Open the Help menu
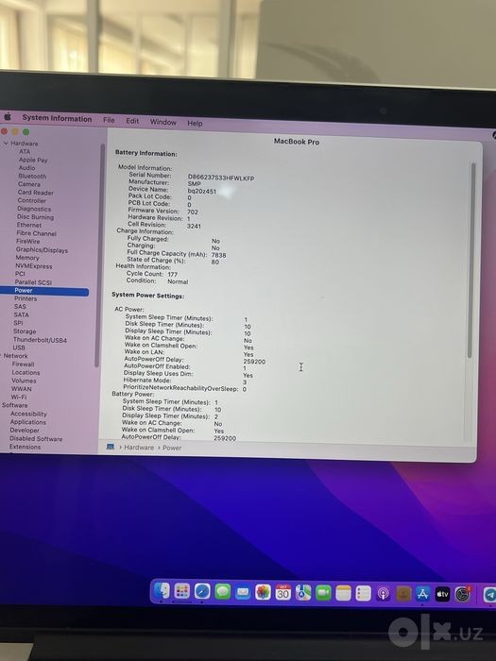Image resolution: width=496 pixels, height=661 pixels. click(x=195, y=123)
